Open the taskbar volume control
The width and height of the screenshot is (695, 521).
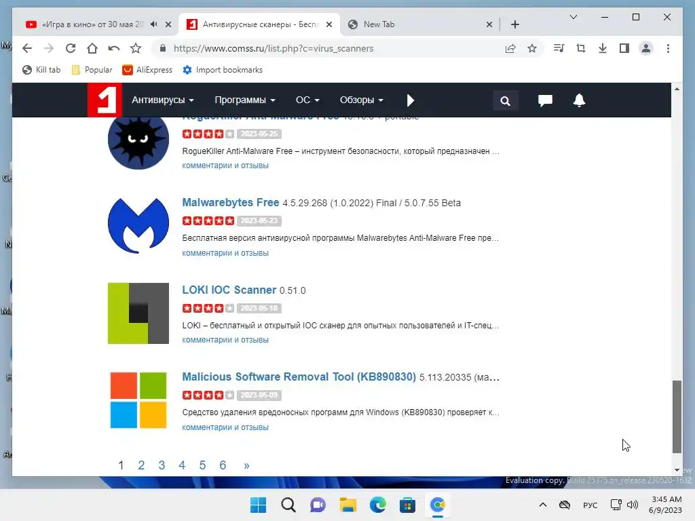(633, 505)
